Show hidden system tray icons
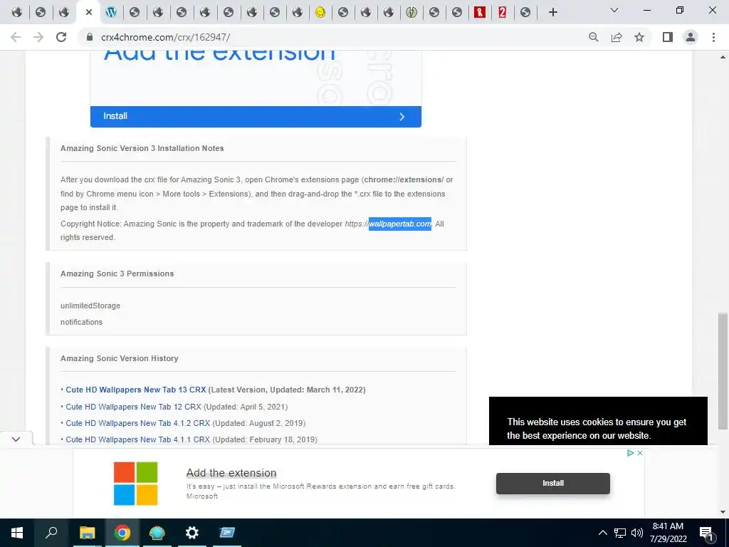Image resolution: width=729 pixels, height=547 pixels. (x=602, y=533)
